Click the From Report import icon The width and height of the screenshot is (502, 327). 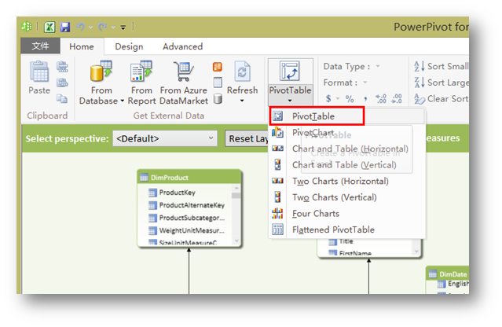141,71
